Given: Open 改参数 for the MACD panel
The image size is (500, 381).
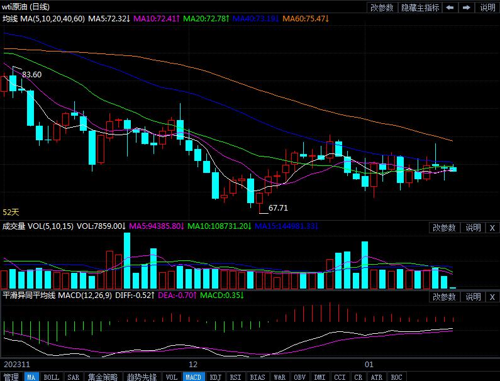Looking at the screenshot, I should (443, 297).
